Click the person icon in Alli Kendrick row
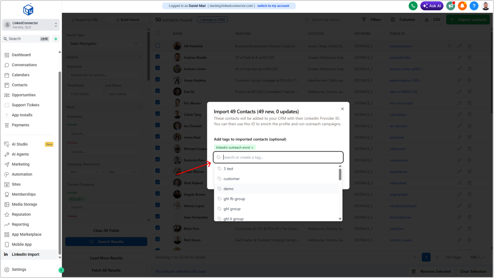 (x=449, y=46)
